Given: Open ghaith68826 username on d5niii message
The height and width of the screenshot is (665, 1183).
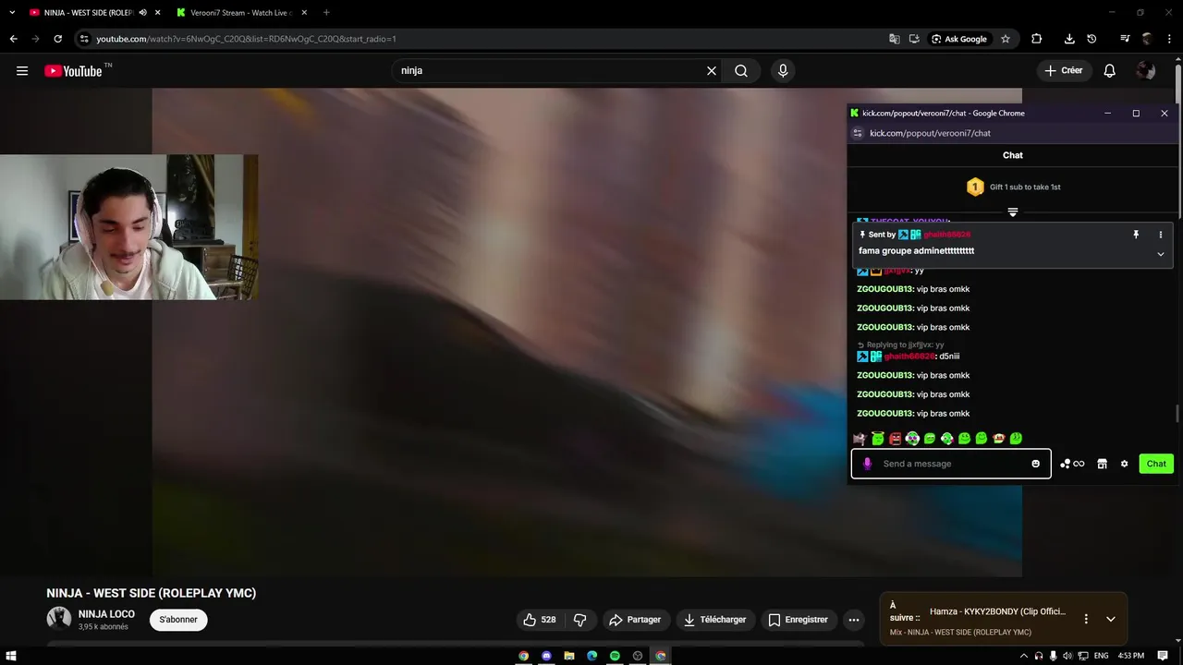Looking at the screenshot, I should (909, 357).
